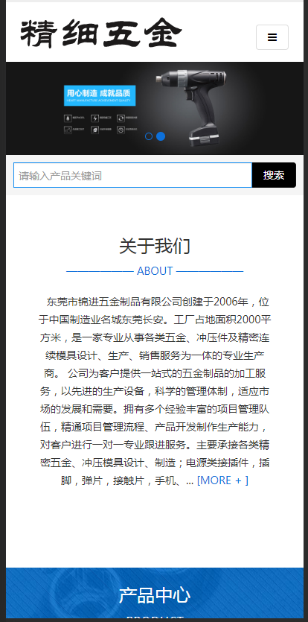Focus the product keyword search field

(x=132, y=175)
